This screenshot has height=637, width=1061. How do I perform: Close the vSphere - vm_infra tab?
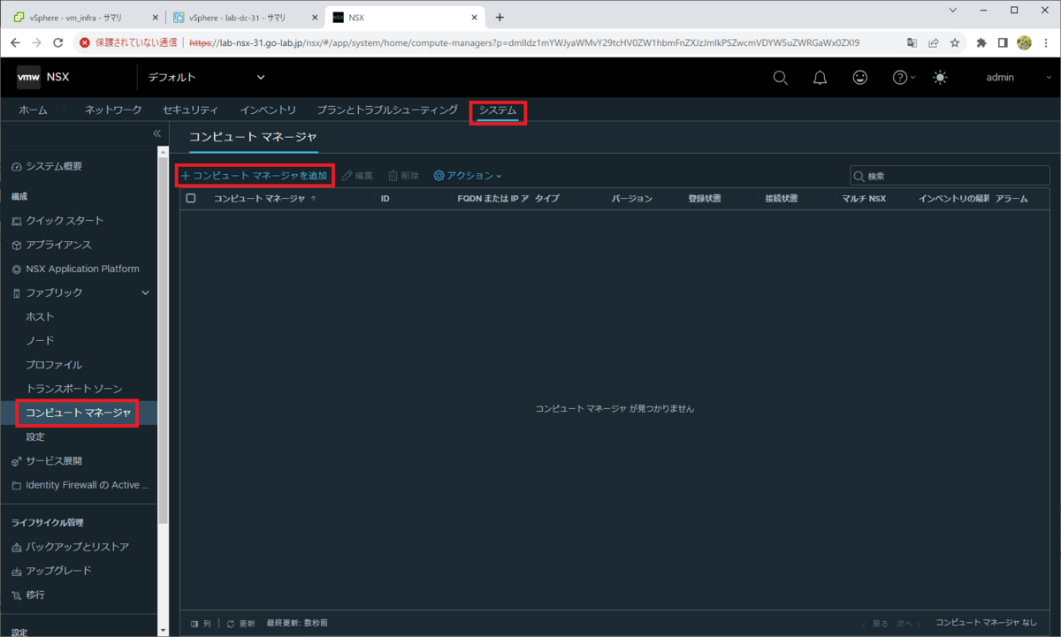click(x=155, y=17)
